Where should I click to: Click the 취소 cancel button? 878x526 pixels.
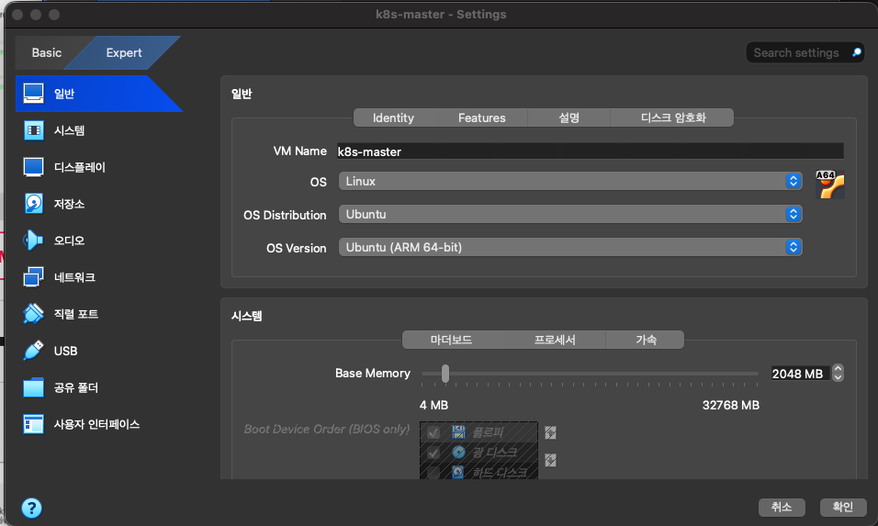click(782, 507)
